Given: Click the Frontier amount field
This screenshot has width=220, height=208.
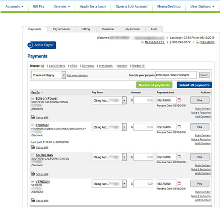Looking at the screenshot, I should pos(143,127).
